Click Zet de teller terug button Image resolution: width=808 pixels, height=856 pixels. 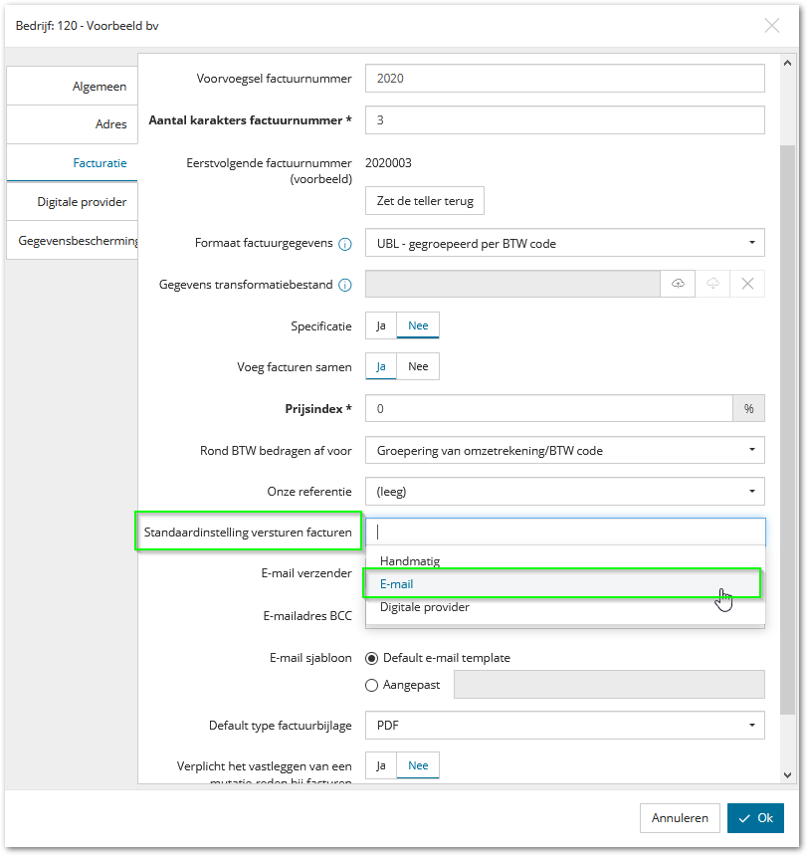[425, 201]
